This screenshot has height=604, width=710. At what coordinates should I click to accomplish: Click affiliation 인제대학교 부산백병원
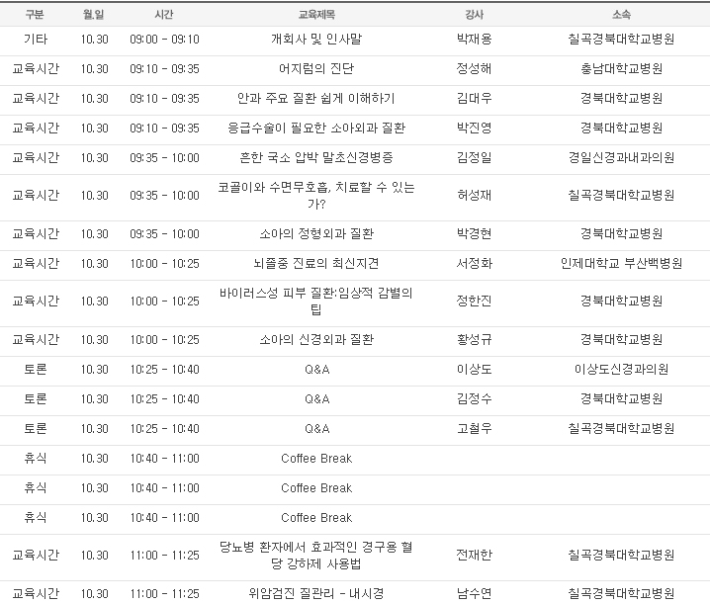[x=621, y=264]
